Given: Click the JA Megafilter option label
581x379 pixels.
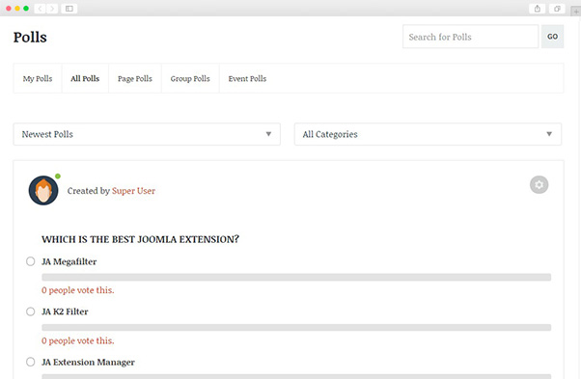Looking at the screenshot, I should click(x=69, y=261).
